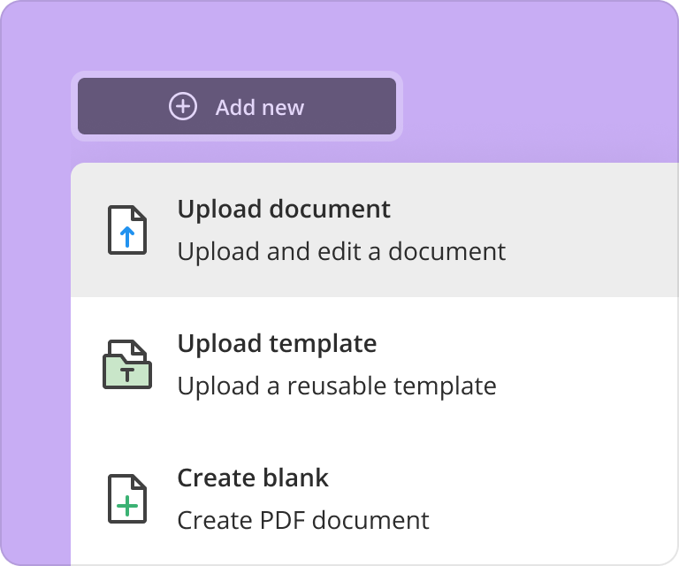679x566 pixels.
Task: Click the Create blank page icon
Action: (x=127, y=498)
